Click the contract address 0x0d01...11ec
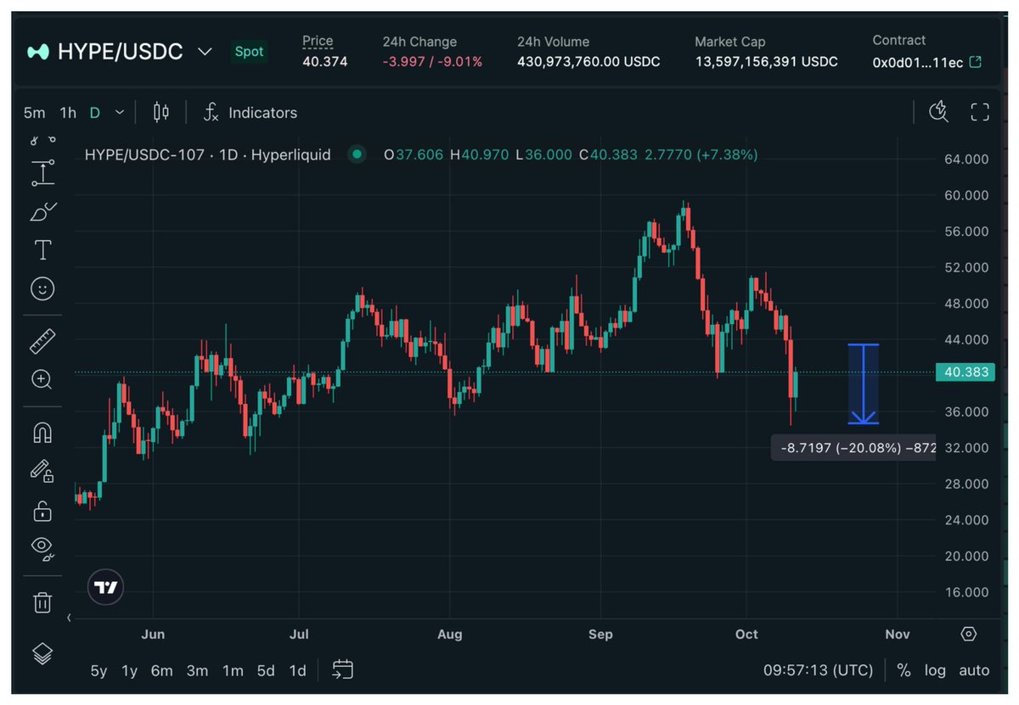The height and width of the screenshot is (705, 1019). 917,62
